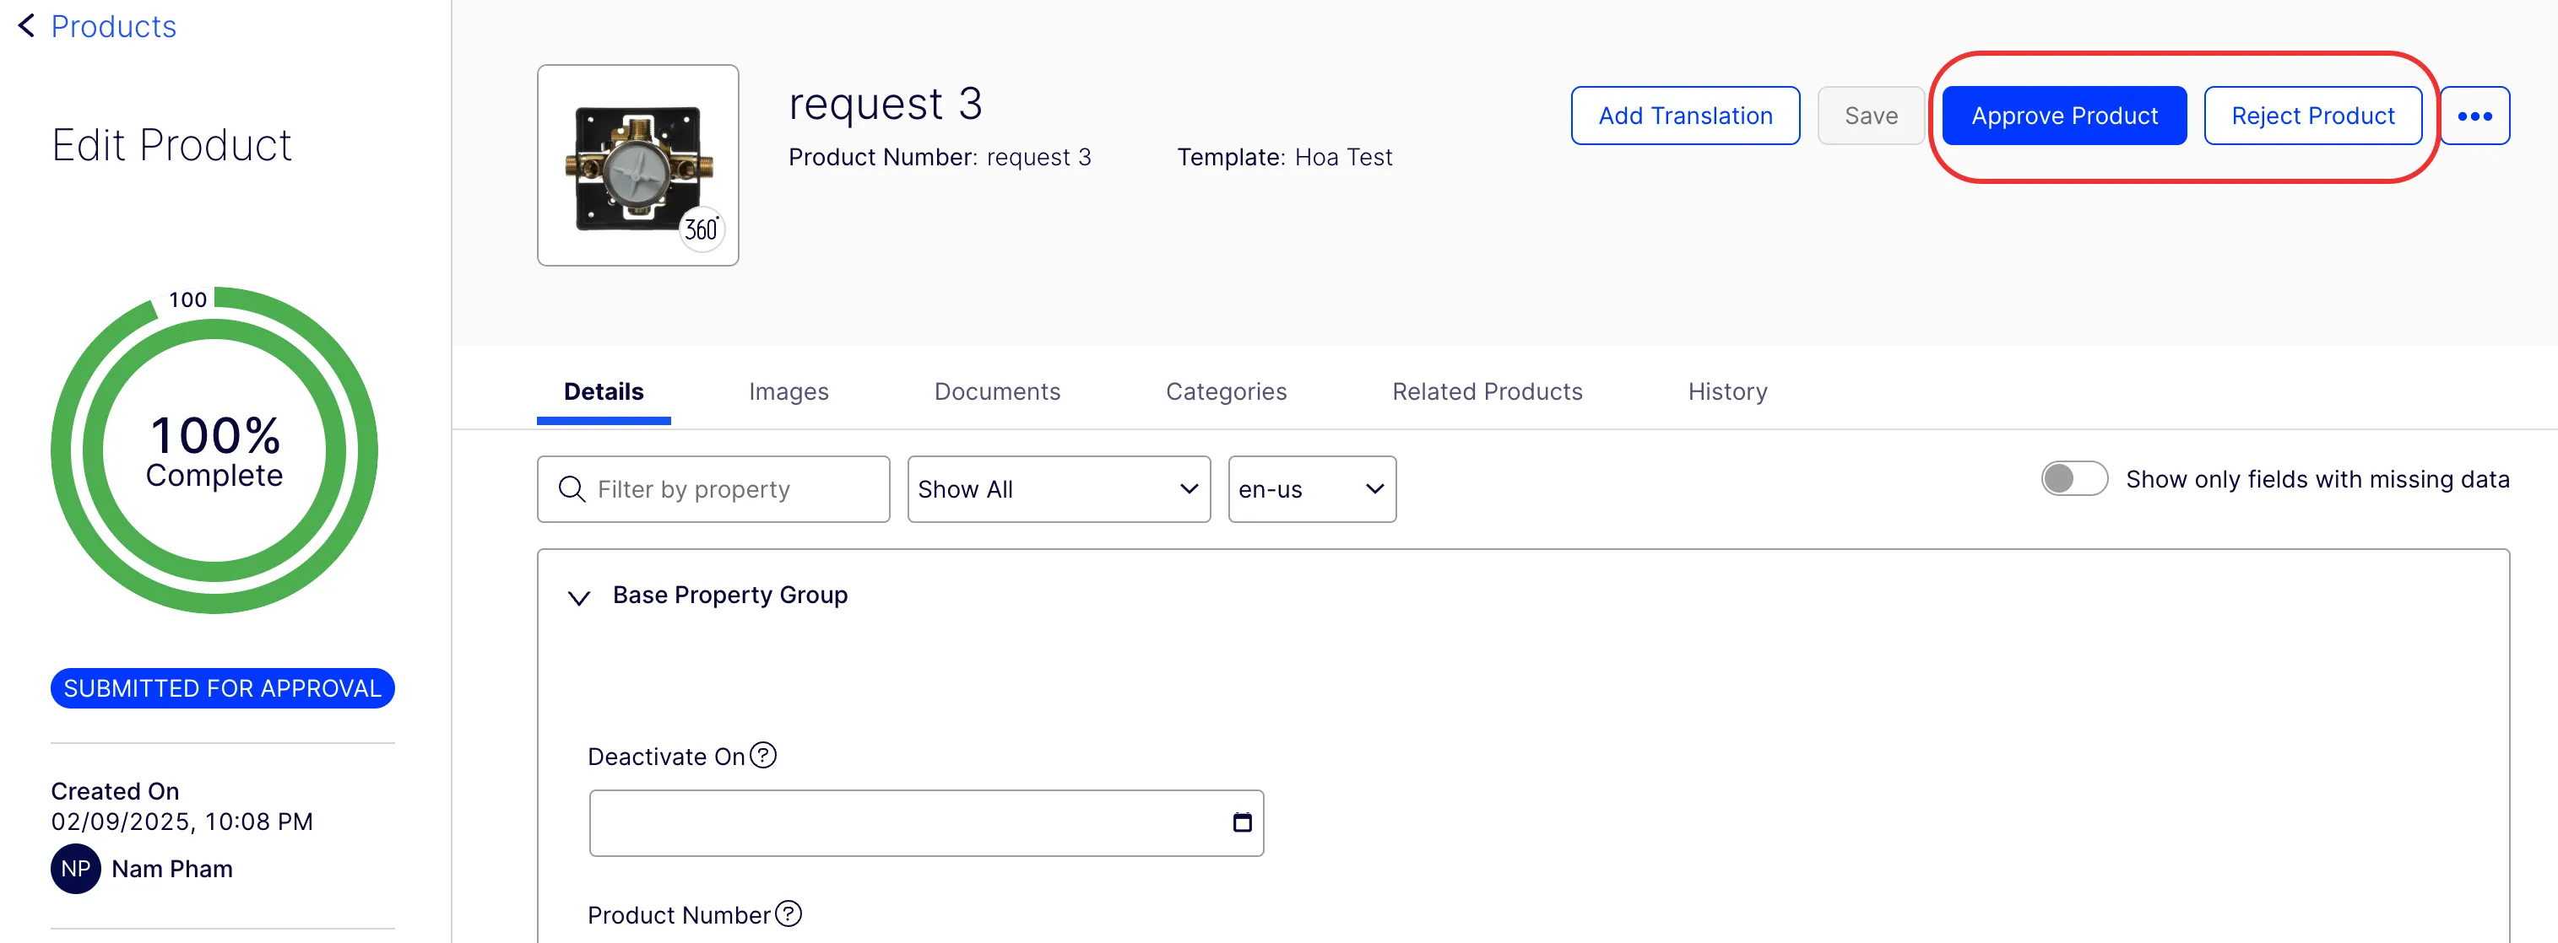The image size is (2558, 943).
Task: Open the en-us language dropdown
Action: 1312,489
